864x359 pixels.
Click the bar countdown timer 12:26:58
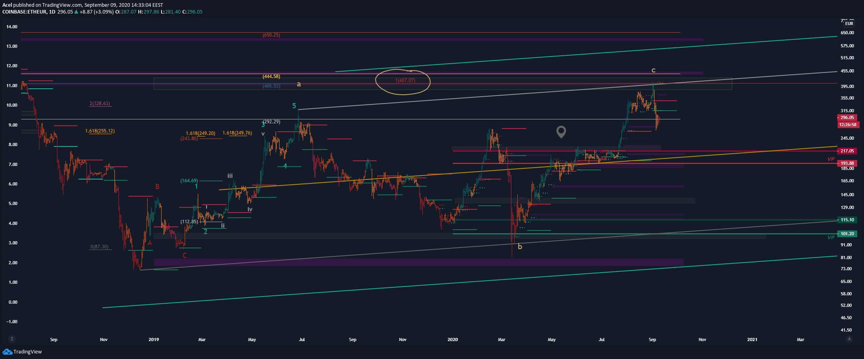[x=848, y=125]
